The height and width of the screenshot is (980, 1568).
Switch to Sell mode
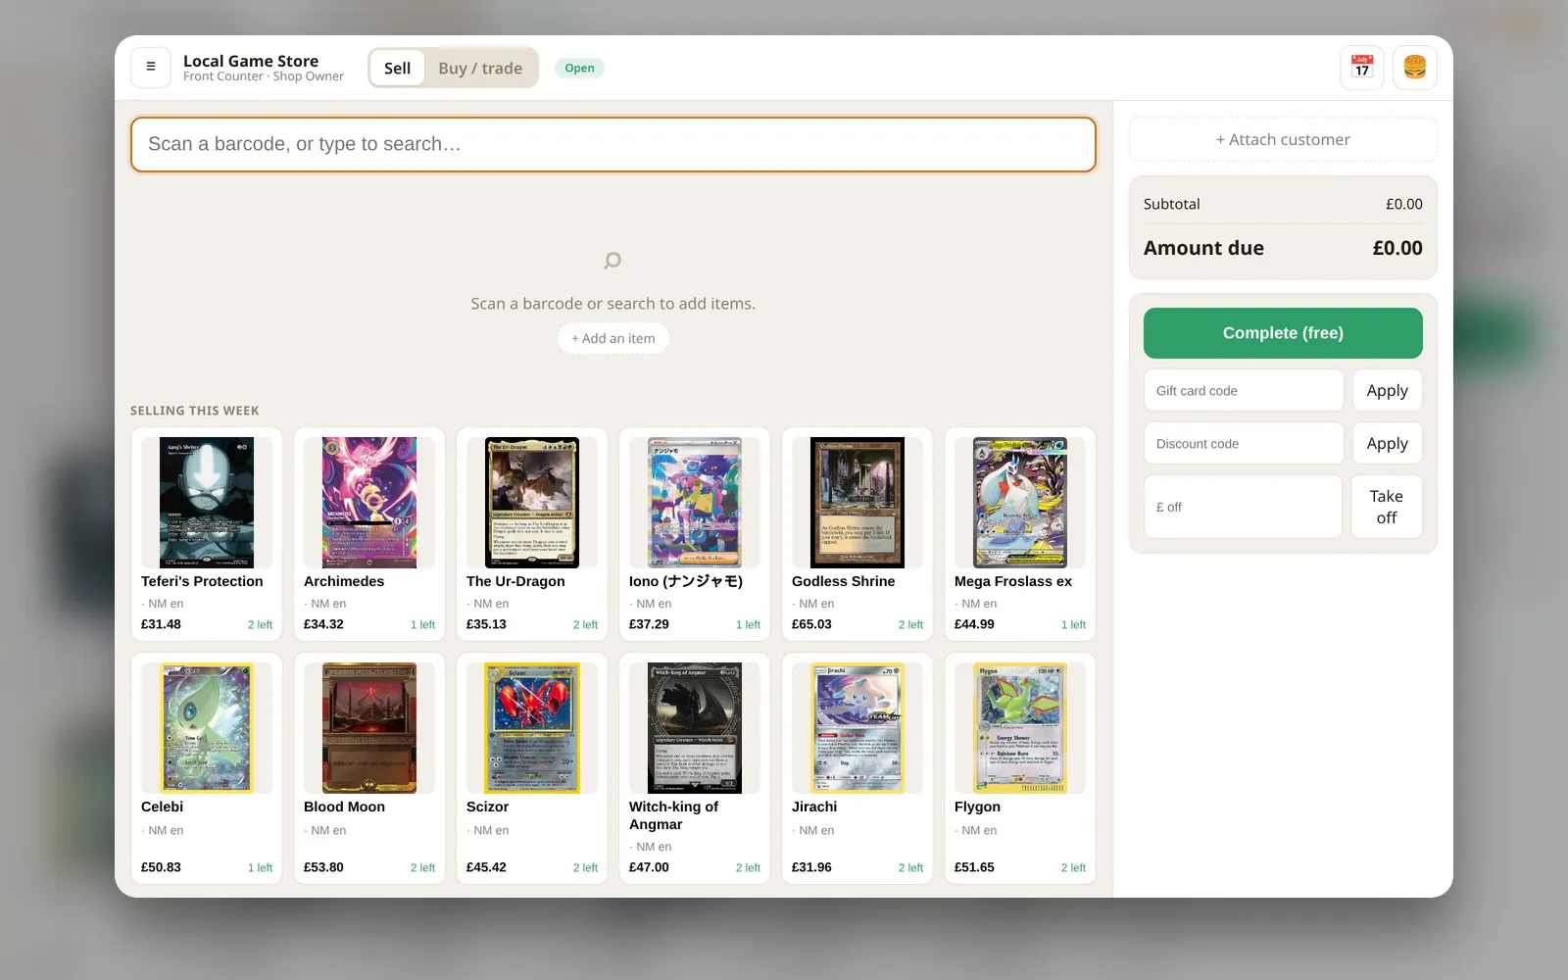coord(398,69)
